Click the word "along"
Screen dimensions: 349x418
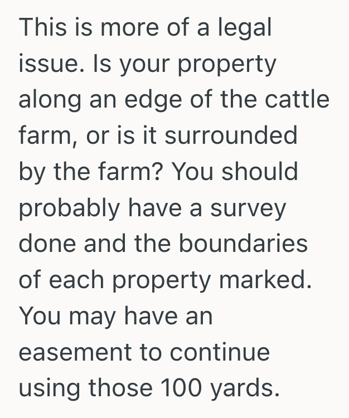pos(45,100)
